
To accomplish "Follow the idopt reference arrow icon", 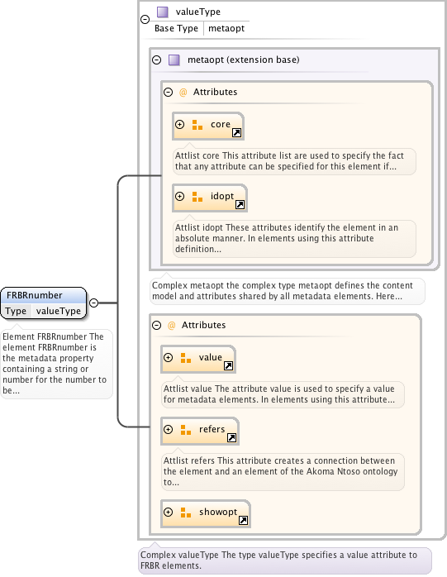I will point(240,205).
